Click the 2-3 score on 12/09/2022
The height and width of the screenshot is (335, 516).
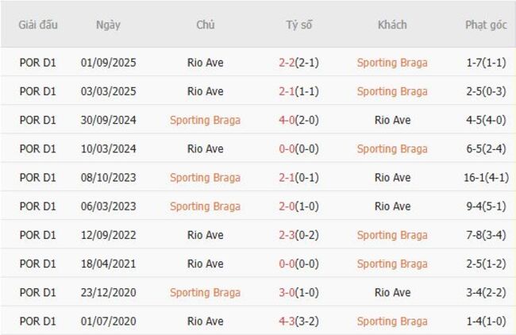[288, 235]
